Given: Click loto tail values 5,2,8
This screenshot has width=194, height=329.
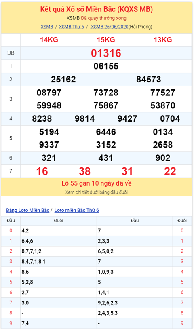Looking at the screenshot, I should (x=27, y=282).
